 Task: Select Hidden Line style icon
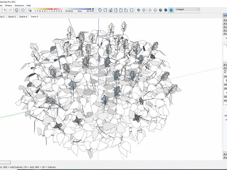coord(155,10)
